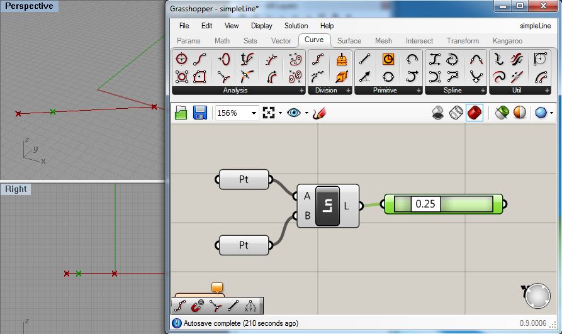
Task: Open the zoom extents dropdown arrow
Action: click(280, 113)
